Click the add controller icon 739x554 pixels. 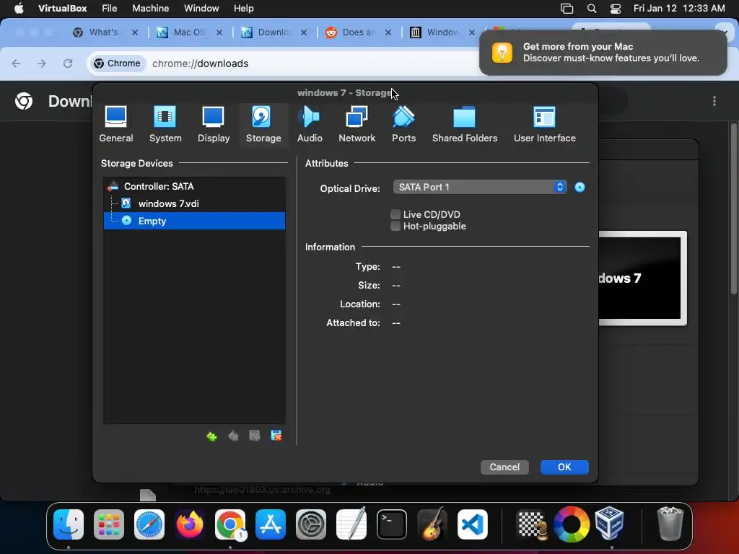[x=211, y=436]
